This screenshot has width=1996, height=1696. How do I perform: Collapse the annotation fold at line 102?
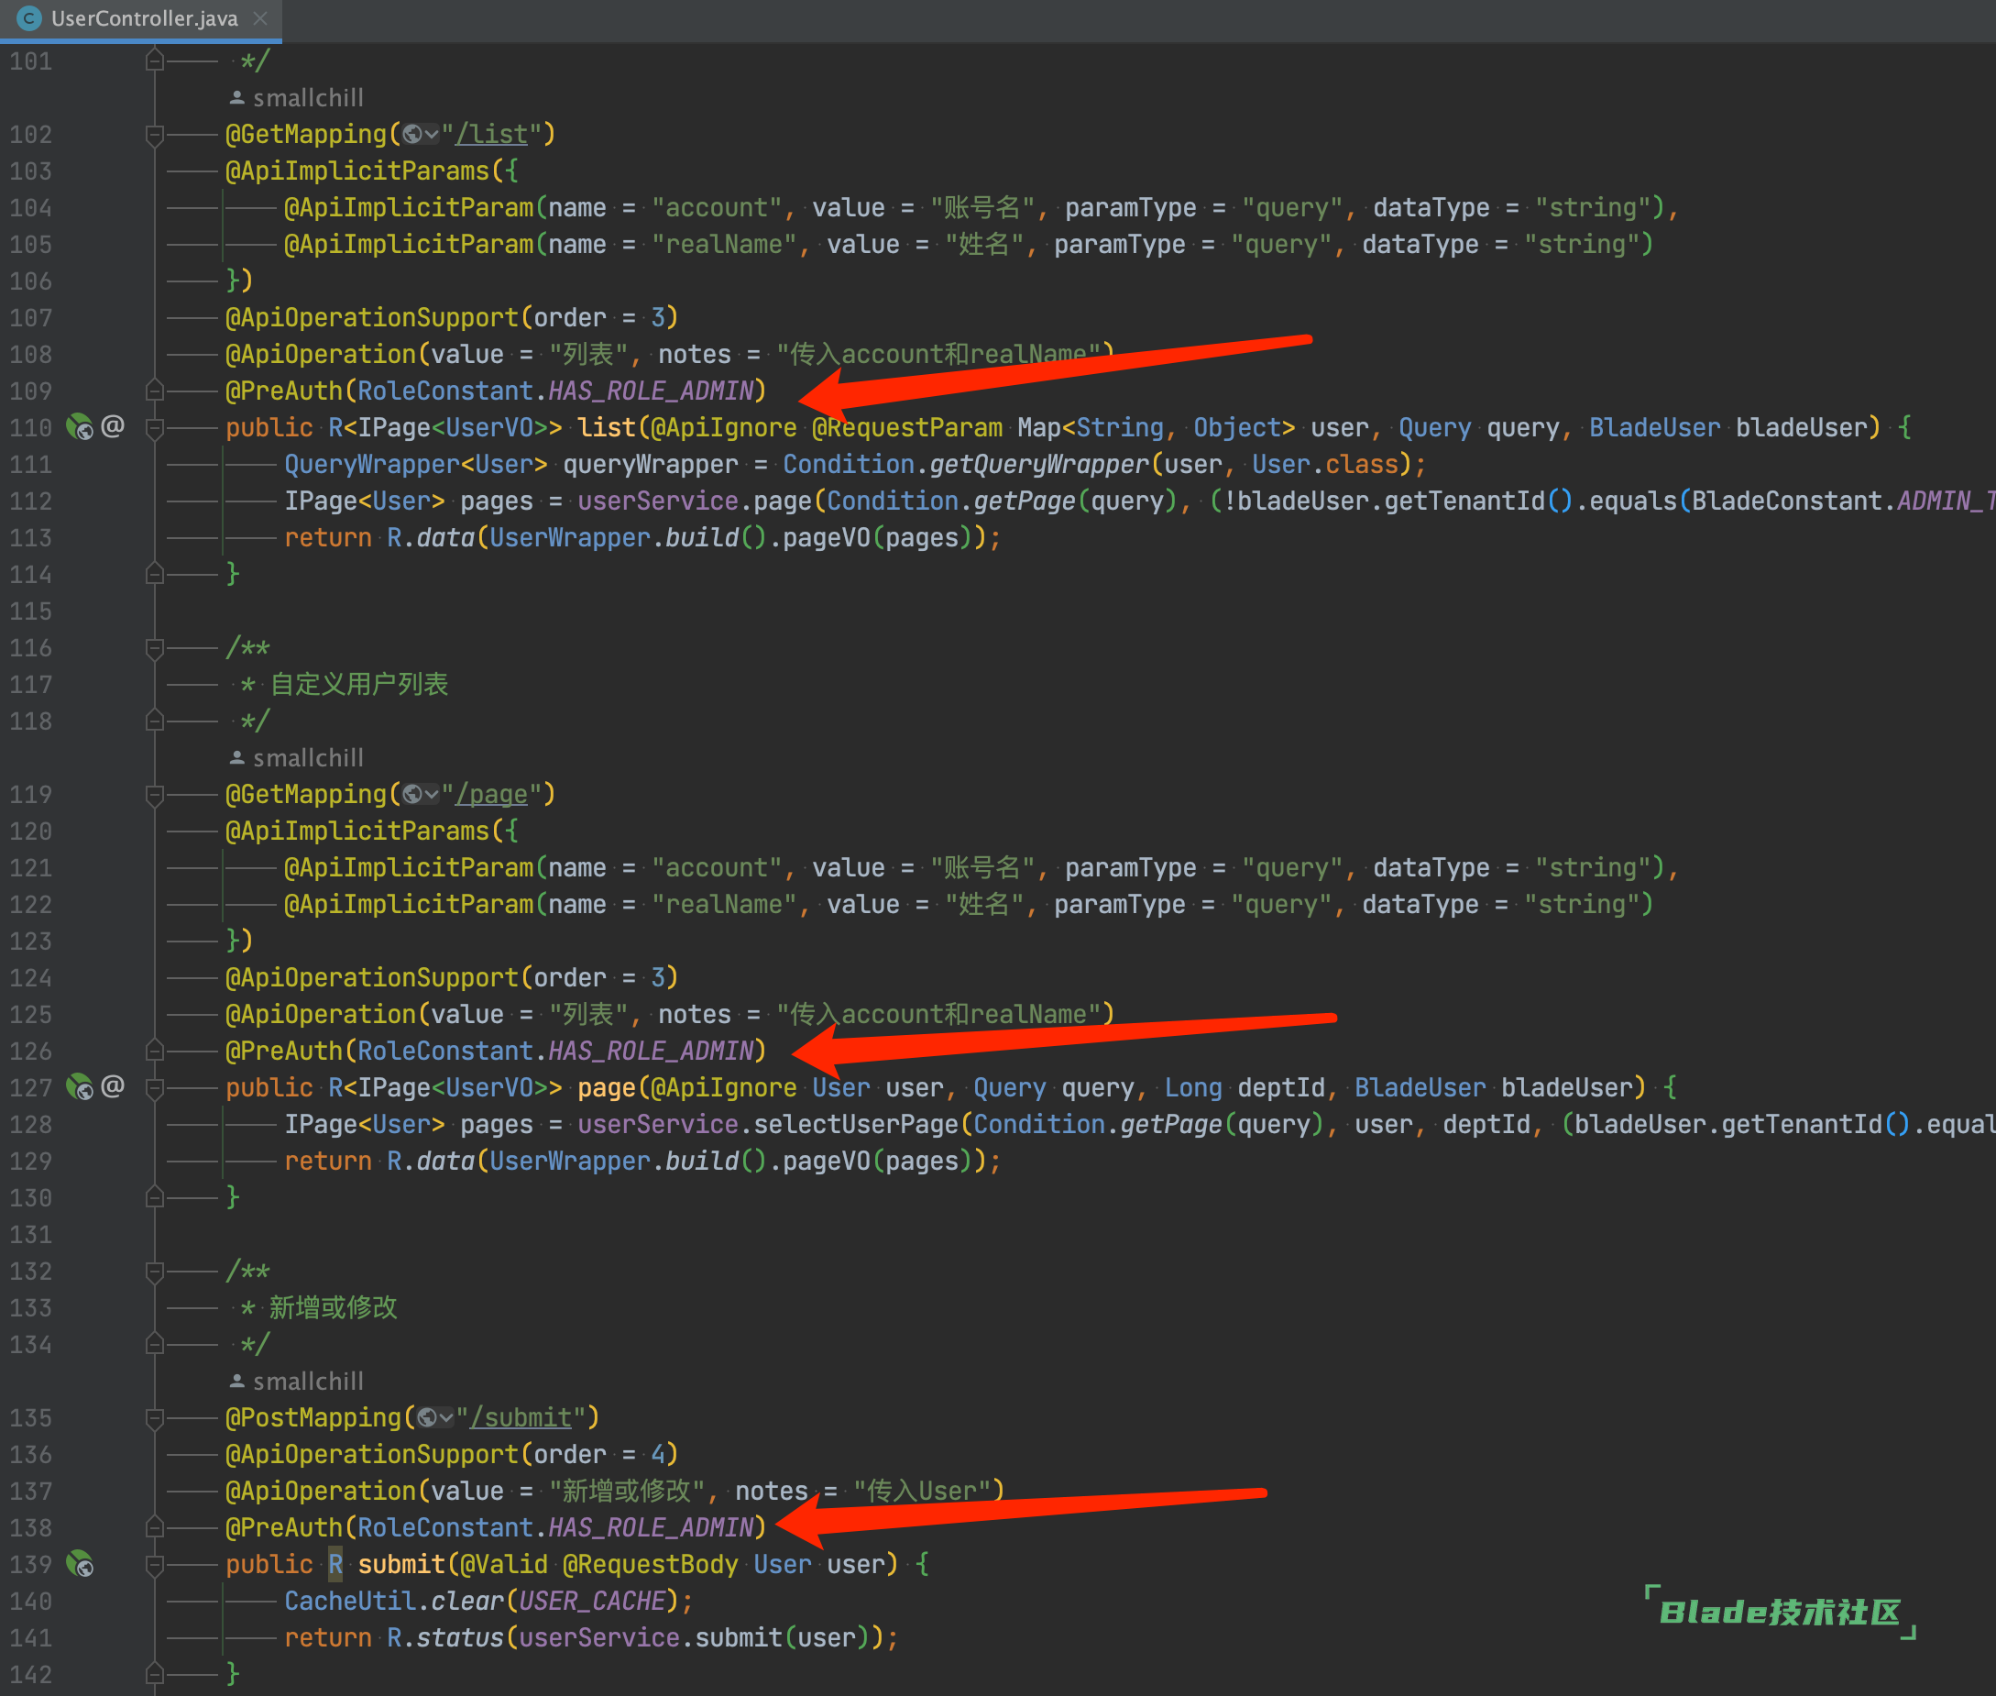click(x=154, y=135)
